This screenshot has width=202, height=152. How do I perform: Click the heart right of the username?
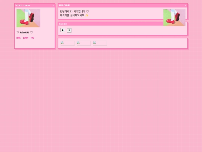[x=31, y=32]
